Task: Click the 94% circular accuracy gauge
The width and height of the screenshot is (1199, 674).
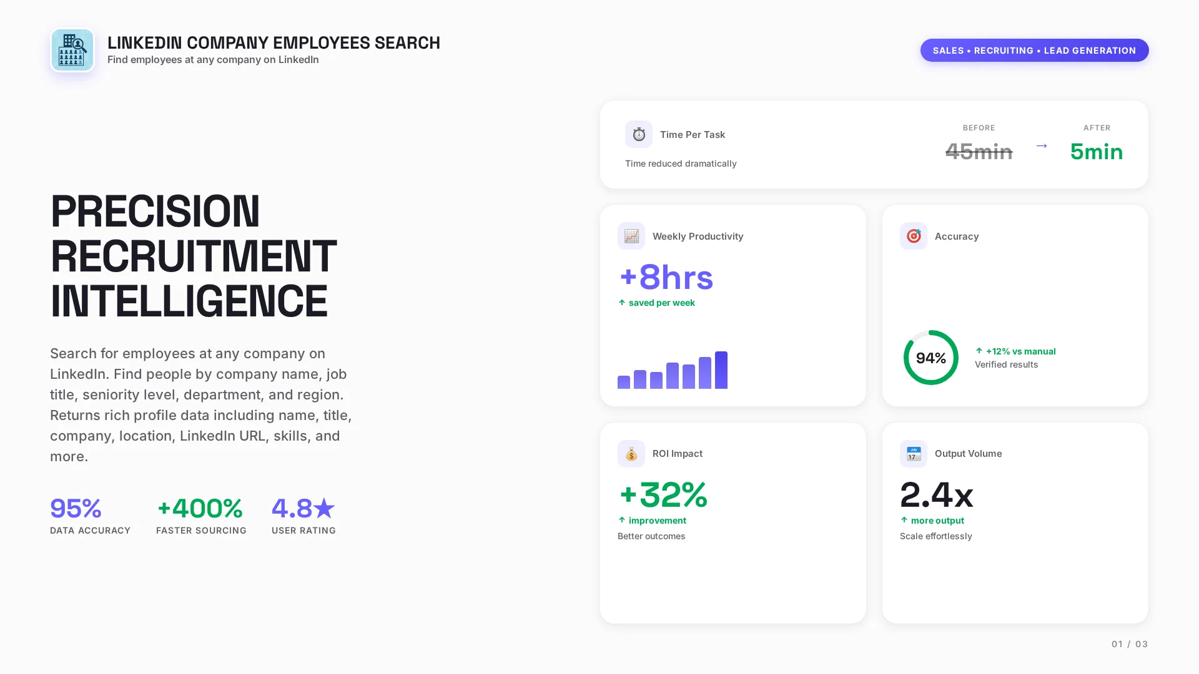Action: [930, 358]
